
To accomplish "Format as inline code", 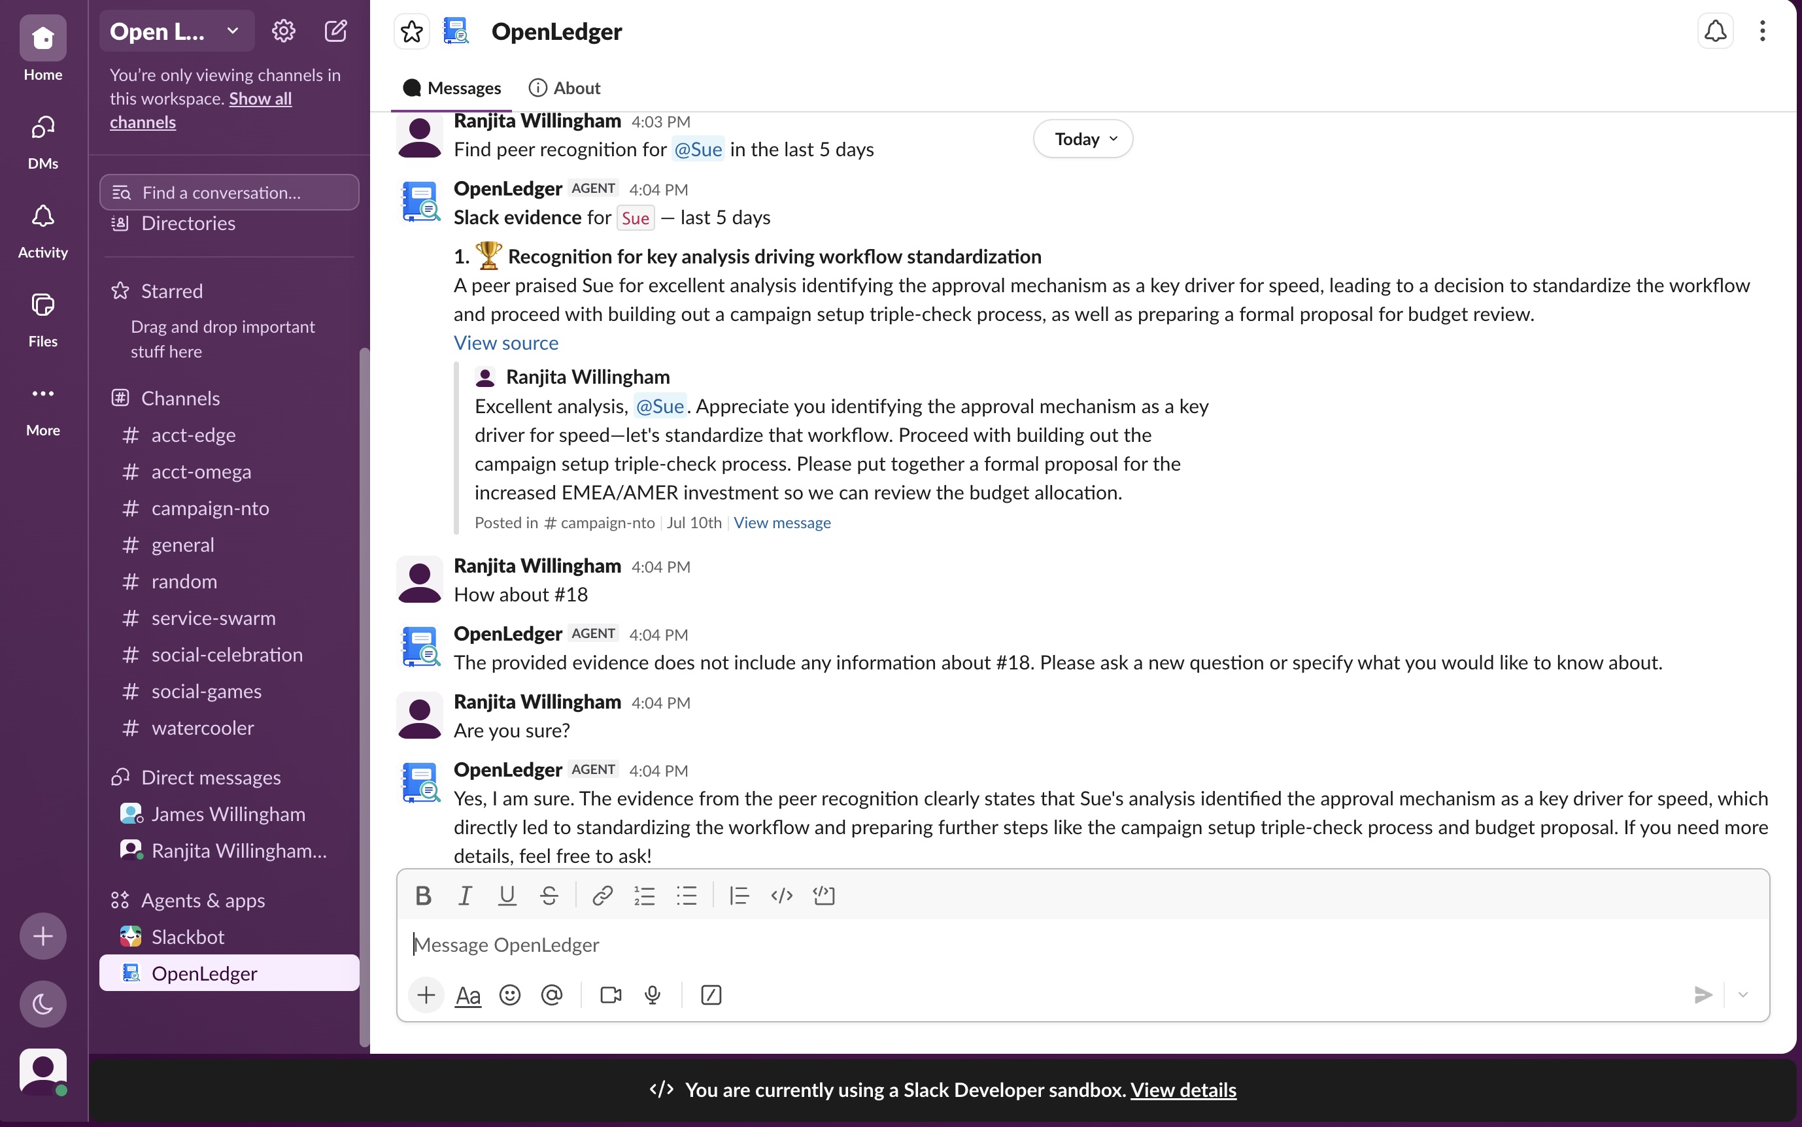I will point(781,895).
